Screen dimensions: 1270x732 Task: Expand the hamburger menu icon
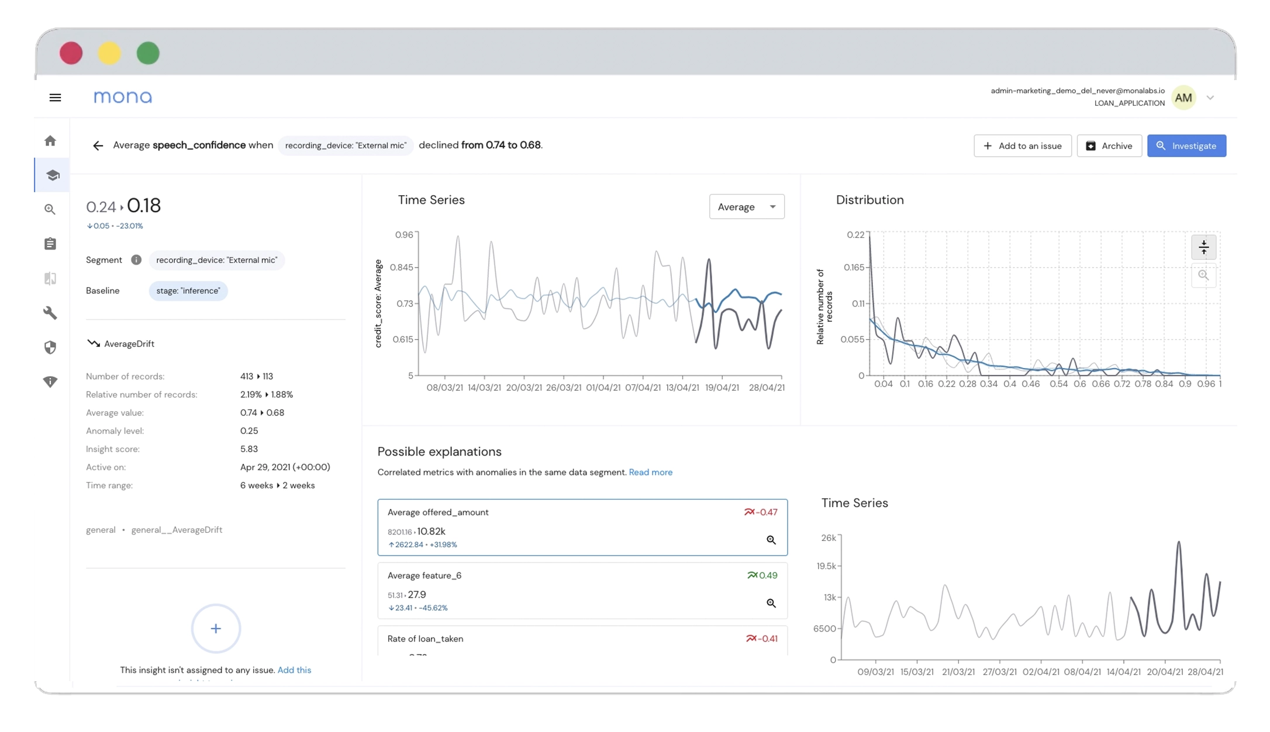click(55, 97)
